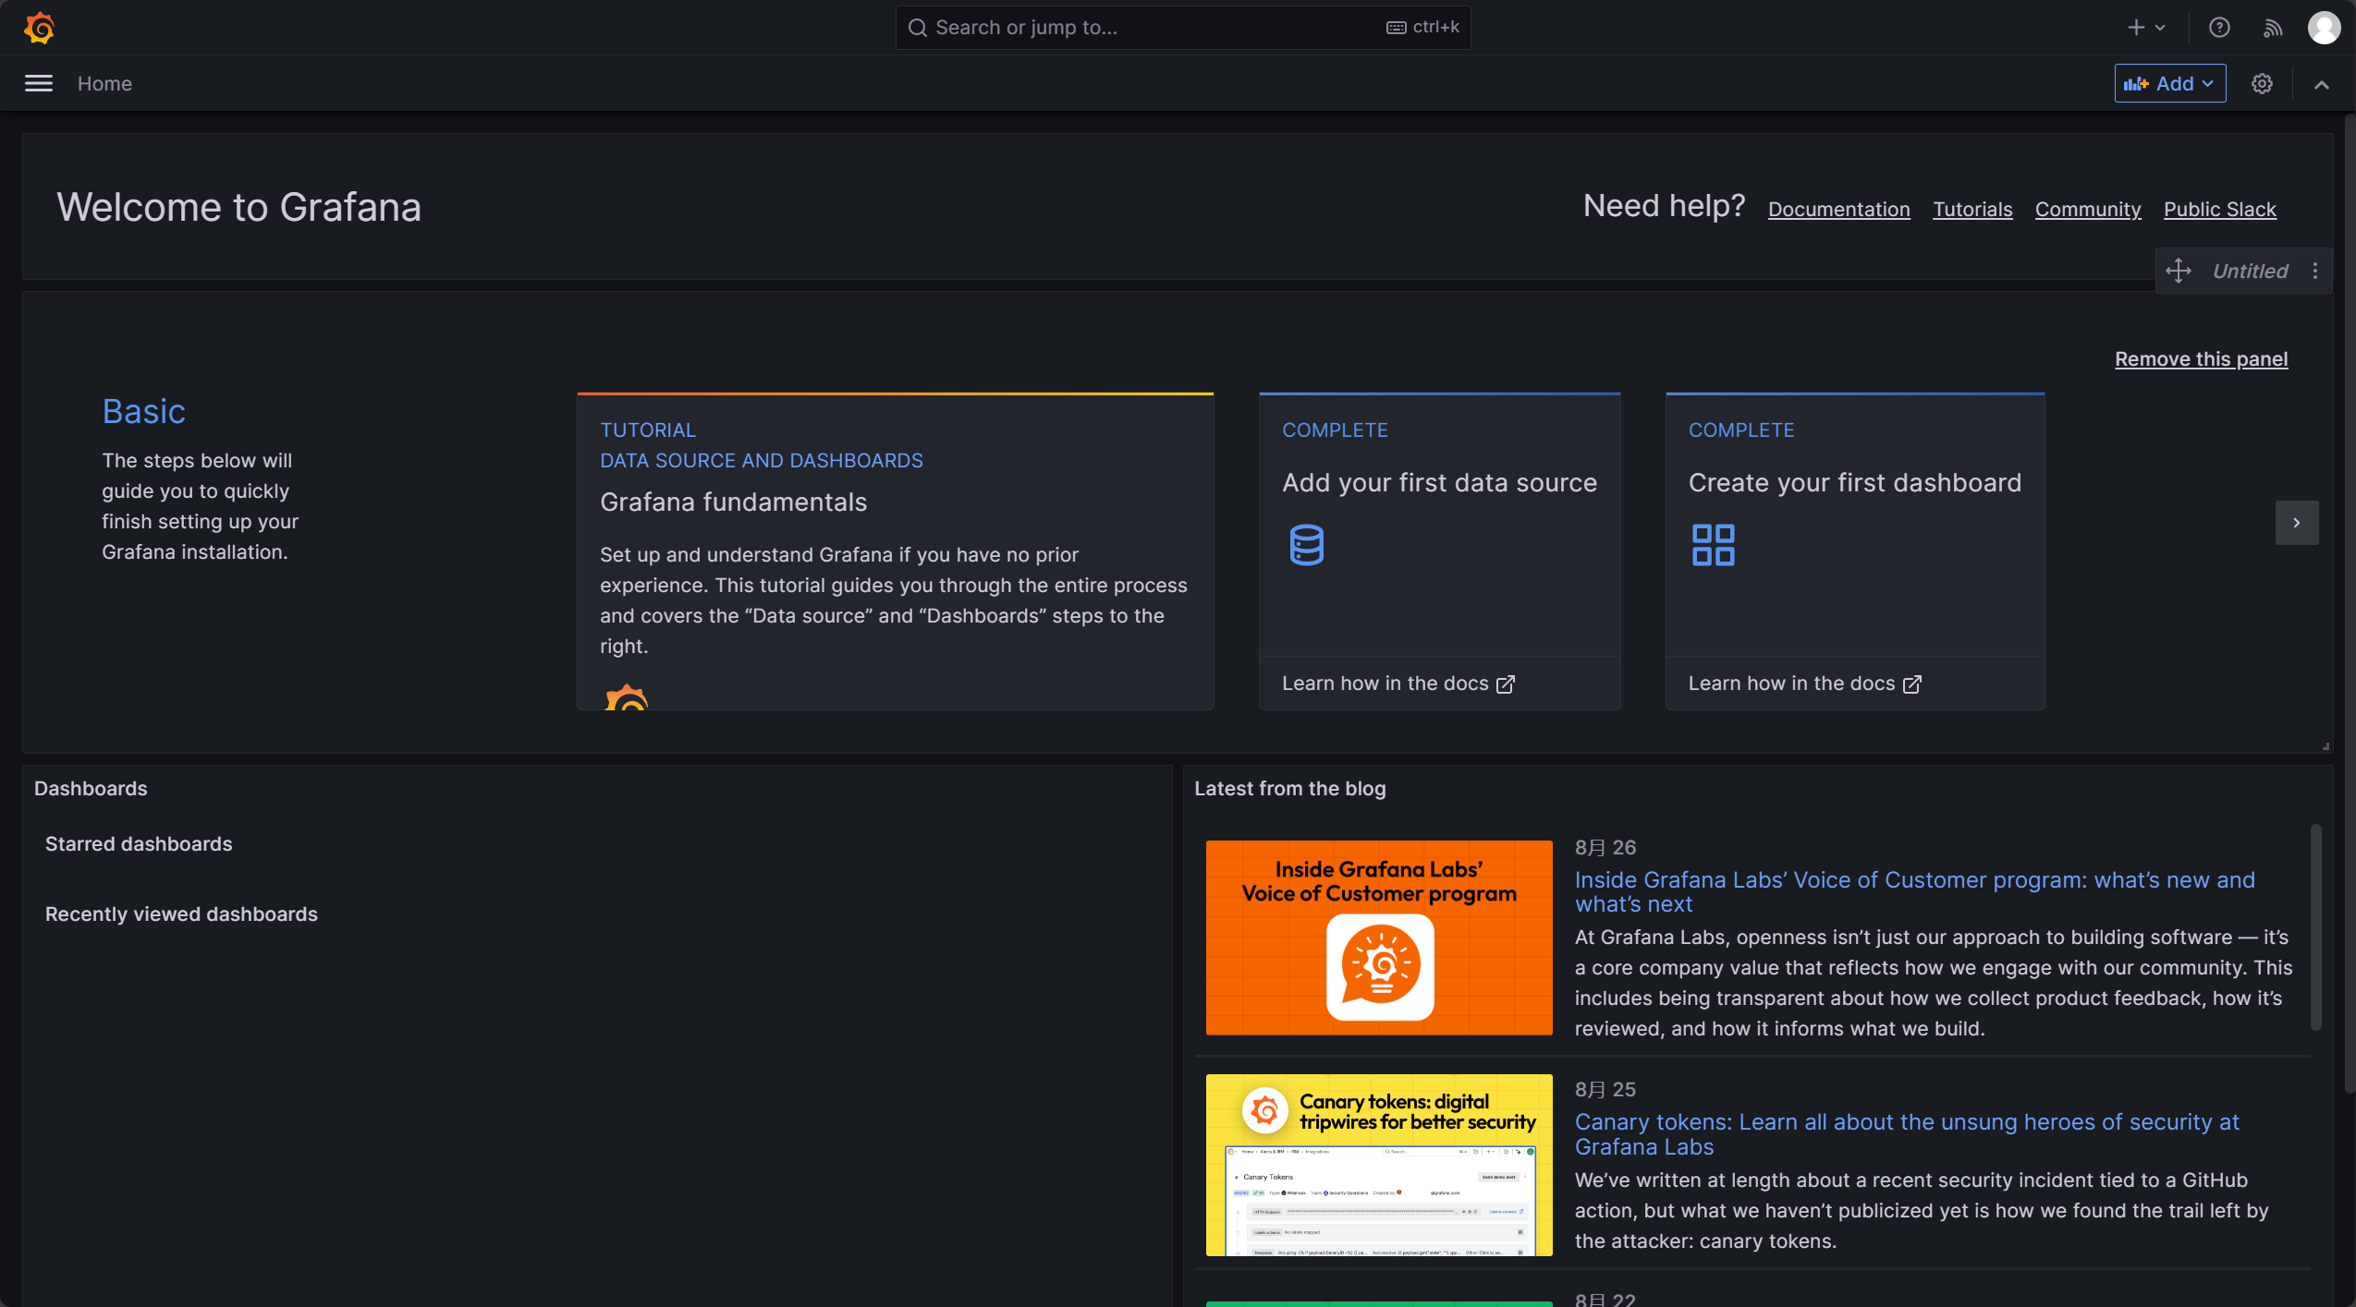Open the Canary tokens article title
This screenshot has height=1307, width=2356.
pos(1907,1134)
